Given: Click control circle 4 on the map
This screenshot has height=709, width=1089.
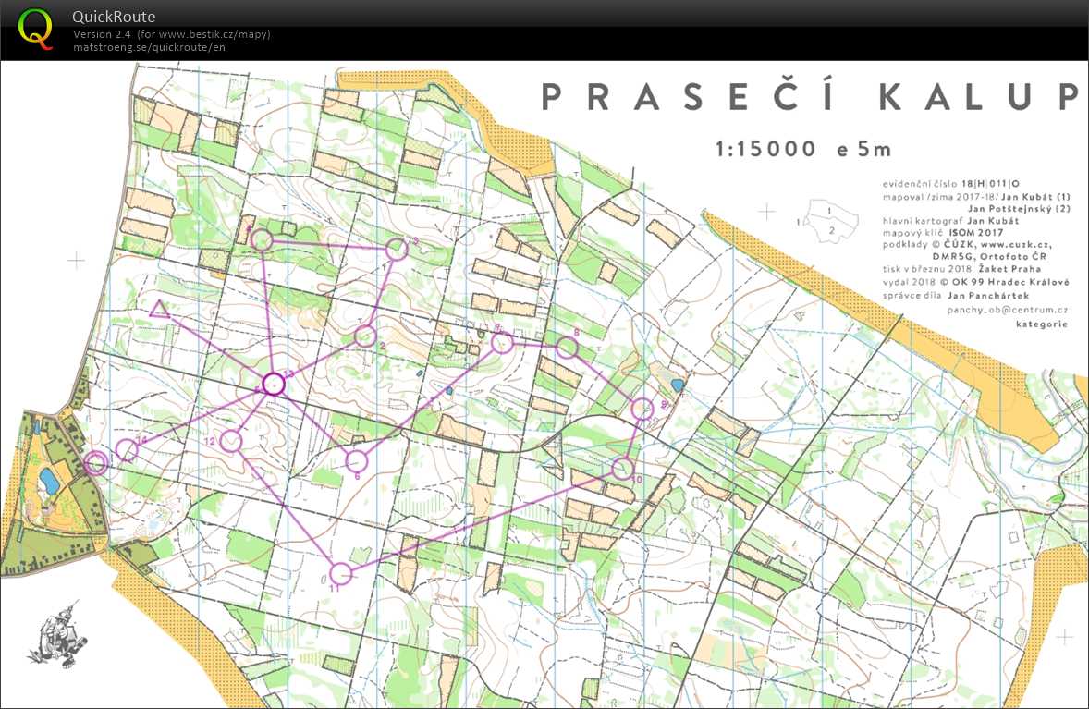Looking at the screenshot, I should tap(262, 240).
